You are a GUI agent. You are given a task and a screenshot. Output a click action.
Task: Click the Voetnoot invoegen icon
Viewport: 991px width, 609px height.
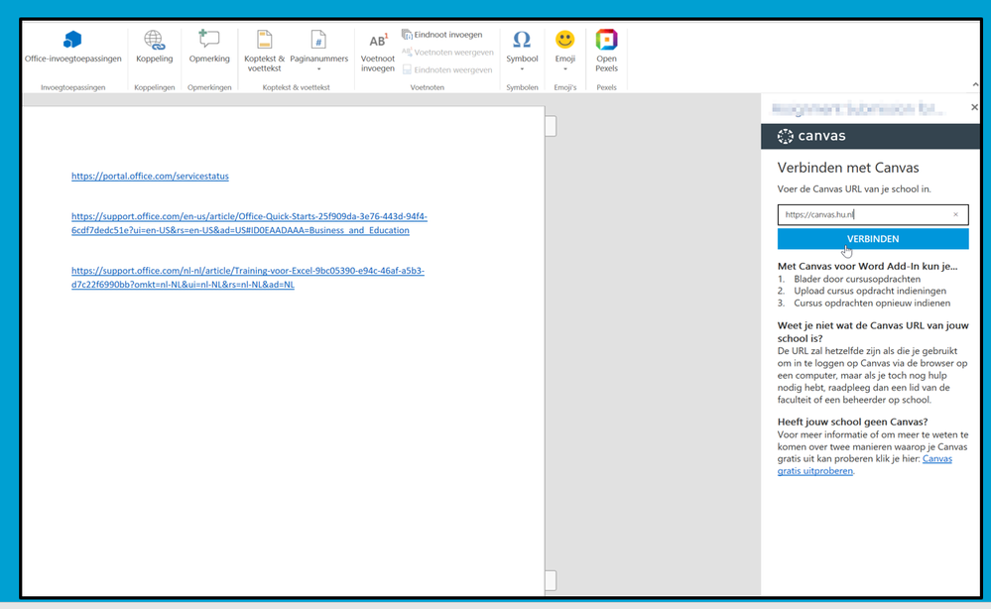tap(378, 42)
